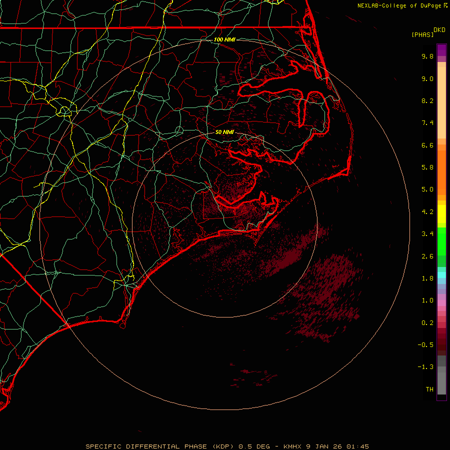
Task: Click the cyan segment of the color bar
Action: (441, 275)
